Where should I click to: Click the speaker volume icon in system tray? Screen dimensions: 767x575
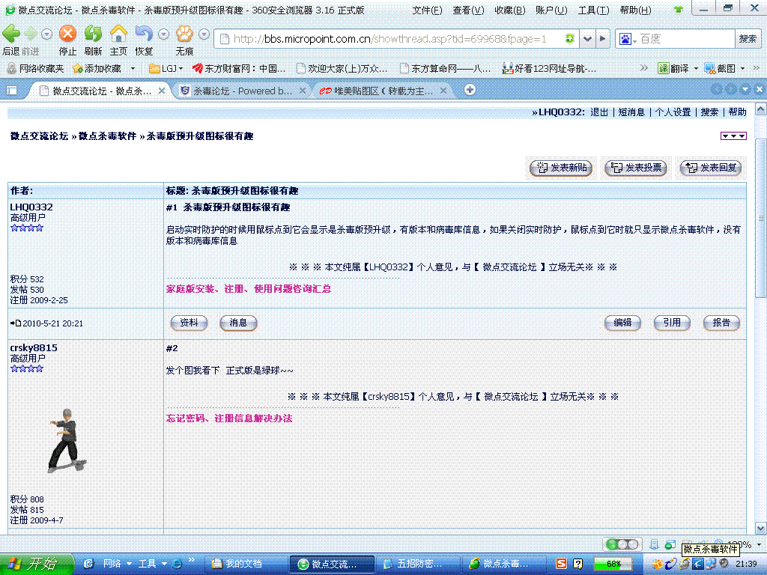724,564
